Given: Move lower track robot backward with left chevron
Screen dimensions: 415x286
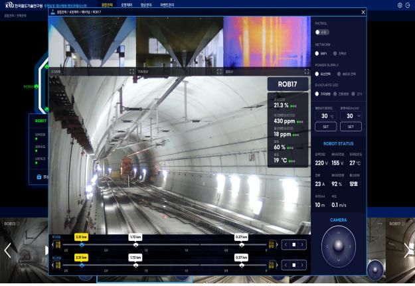Looking at the screenshot, I should [286, 263].
